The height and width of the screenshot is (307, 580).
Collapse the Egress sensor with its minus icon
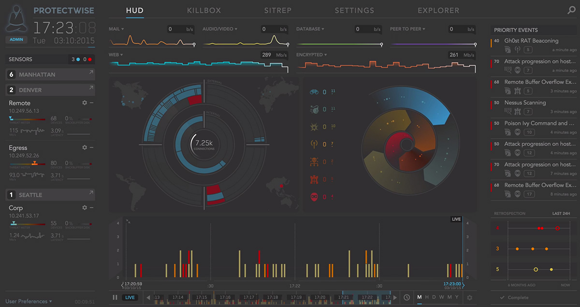pos(91,147)
